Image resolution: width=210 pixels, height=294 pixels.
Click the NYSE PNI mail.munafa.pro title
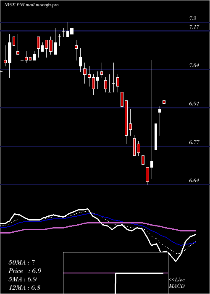point(31,5)
